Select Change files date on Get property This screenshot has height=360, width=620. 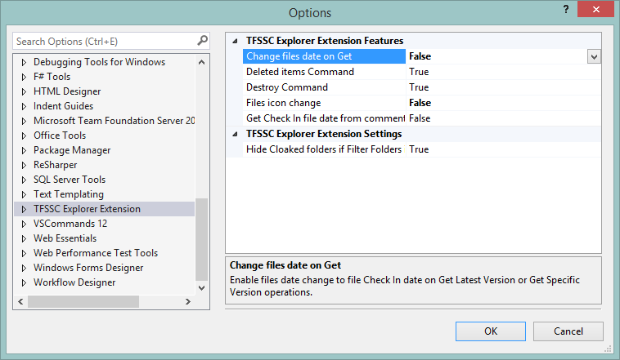tap(324, 56)
